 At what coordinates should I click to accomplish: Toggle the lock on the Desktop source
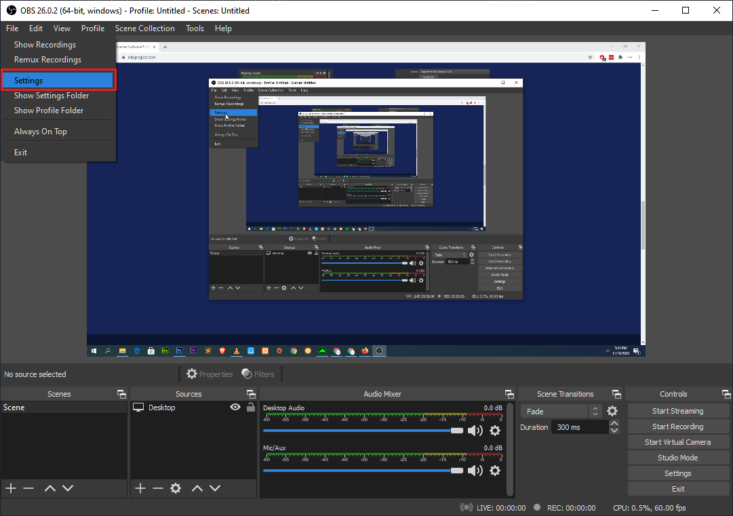pyautogui.click(x=251, y=407)
